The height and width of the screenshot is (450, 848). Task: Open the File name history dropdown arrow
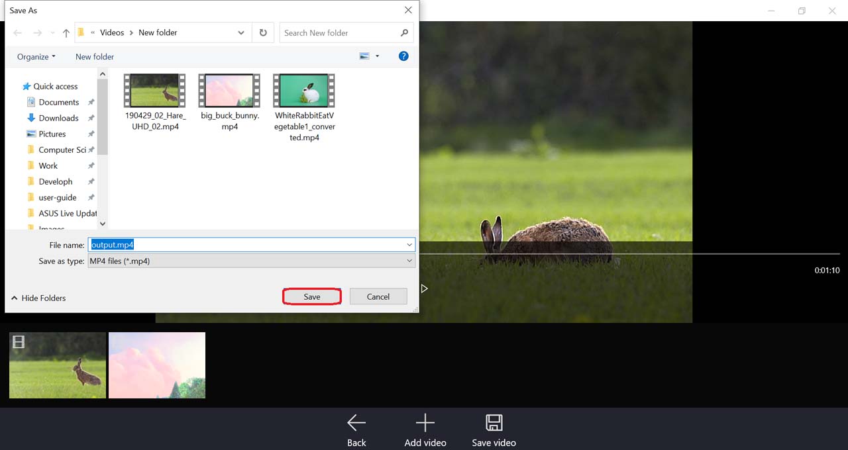tap(409, 245)
